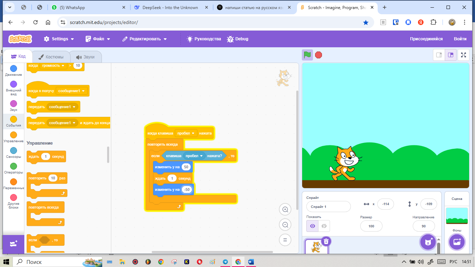Click the sprite x coordinate field
The width and height of the screenshot is (475, 267).
point(385,204)
